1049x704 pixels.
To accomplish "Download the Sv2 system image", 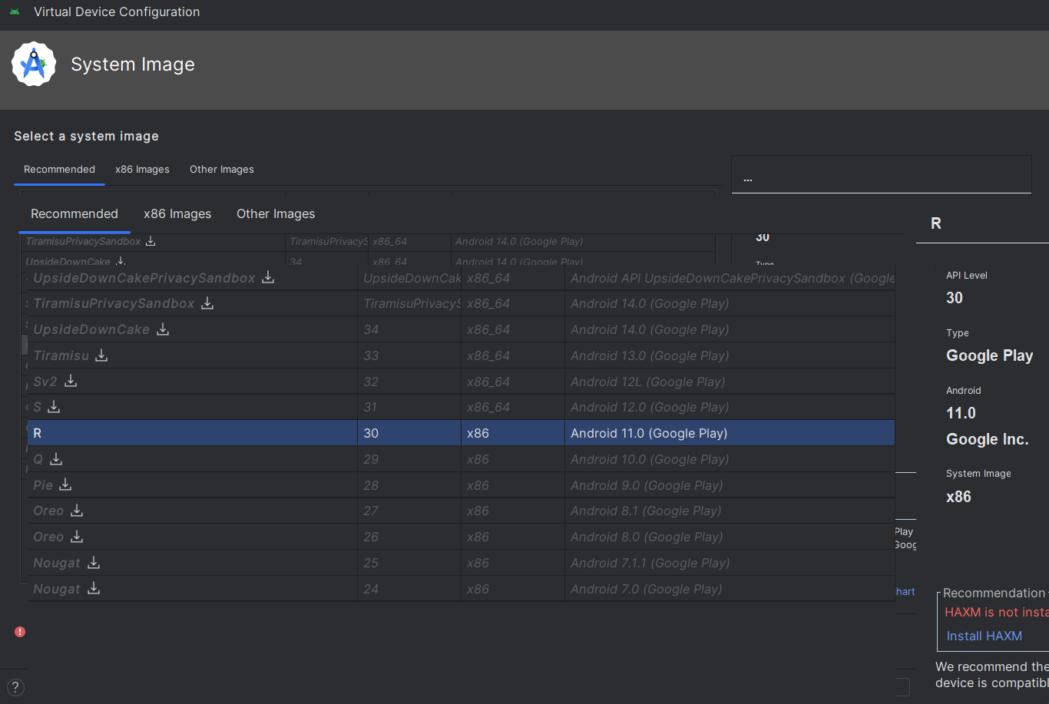I will [x=71, y=381].
